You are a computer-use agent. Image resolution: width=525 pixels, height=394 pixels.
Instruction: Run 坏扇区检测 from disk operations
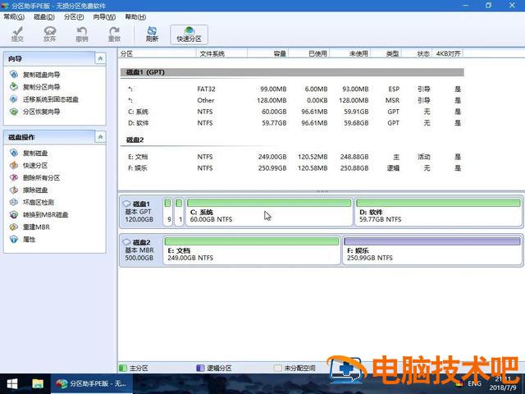[x=38, y=202]
